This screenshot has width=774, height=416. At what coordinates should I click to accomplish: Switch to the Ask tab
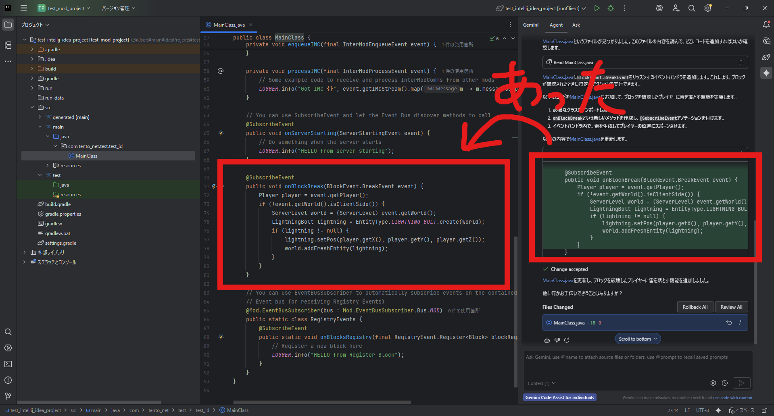[576, 25]
